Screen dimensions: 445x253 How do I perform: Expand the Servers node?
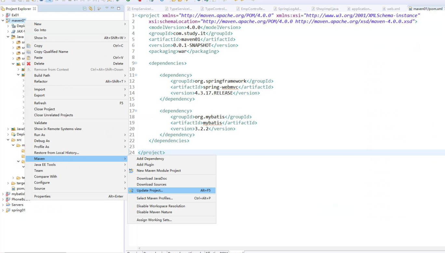point(3,205)
